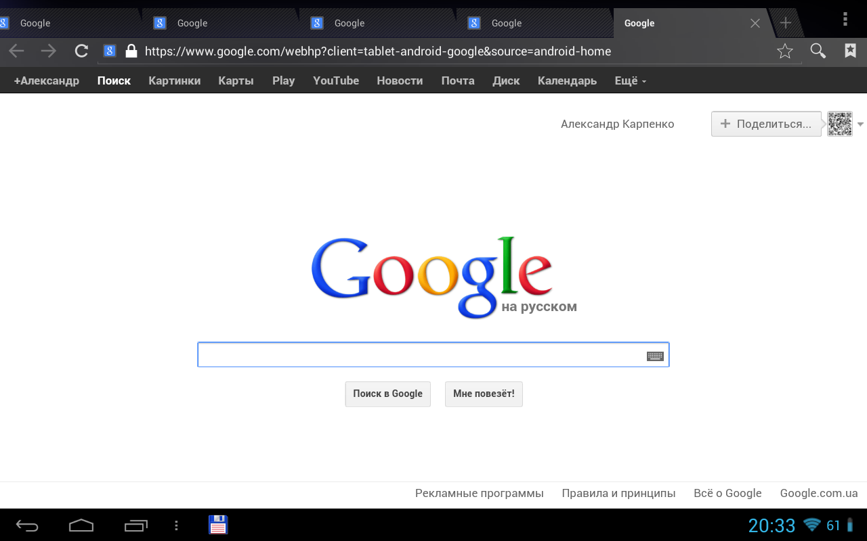The image size is (867, 541).
Task: Open YouTube in Google bar
Action: 336,80
